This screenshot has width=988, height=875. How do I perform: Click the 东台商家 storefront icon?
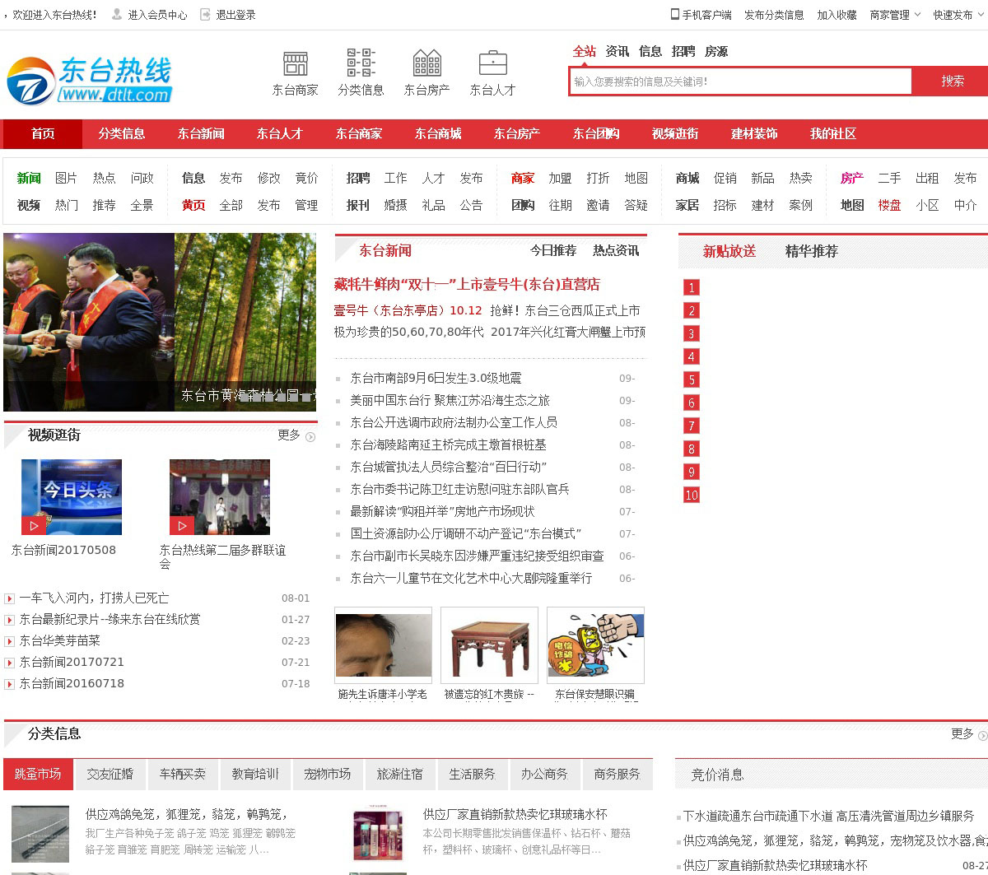[295, 64]
